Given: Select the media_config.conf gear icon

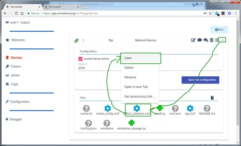Looking at the screenshot, I should [108, 108].
